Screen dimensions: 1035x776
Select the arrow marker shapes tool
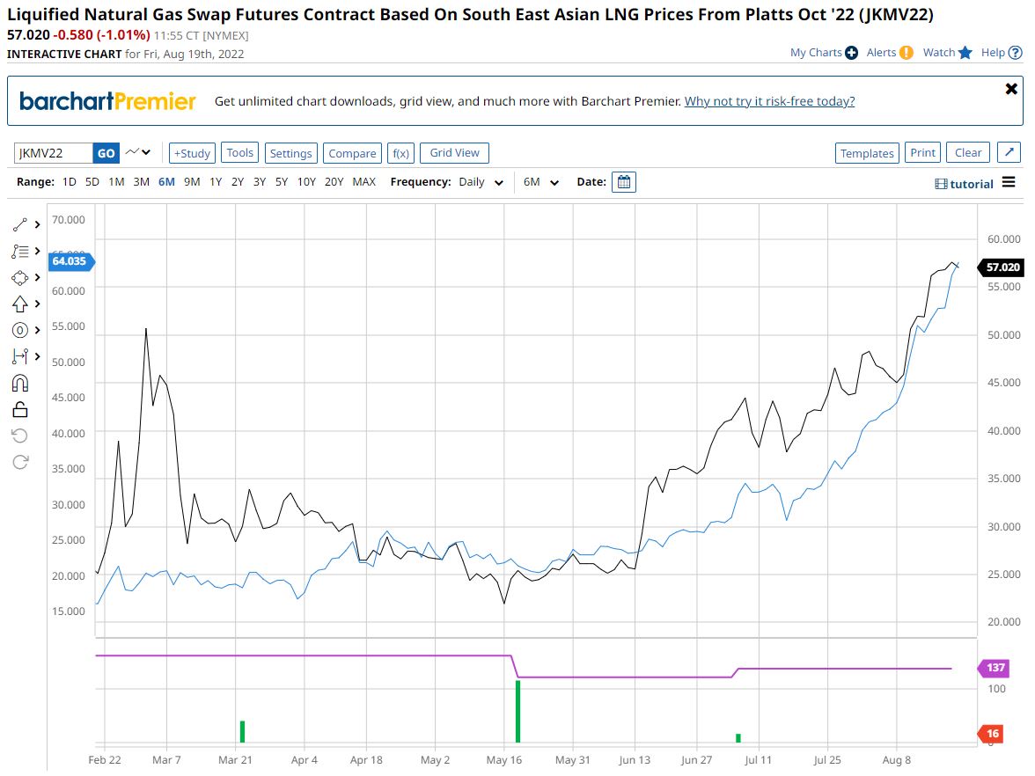[20, 304]
